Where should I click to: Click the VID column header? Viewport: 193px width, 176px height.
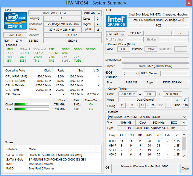[92, 71]
